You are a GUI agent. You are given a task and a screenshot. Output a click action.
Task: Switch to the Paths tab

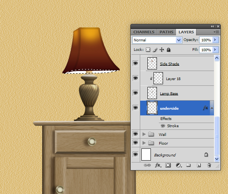click(166, 32)
